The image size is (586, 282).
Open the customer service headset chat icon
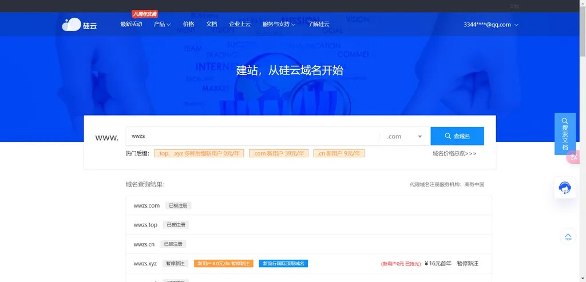pyautogui.click(x=565, y=188)
